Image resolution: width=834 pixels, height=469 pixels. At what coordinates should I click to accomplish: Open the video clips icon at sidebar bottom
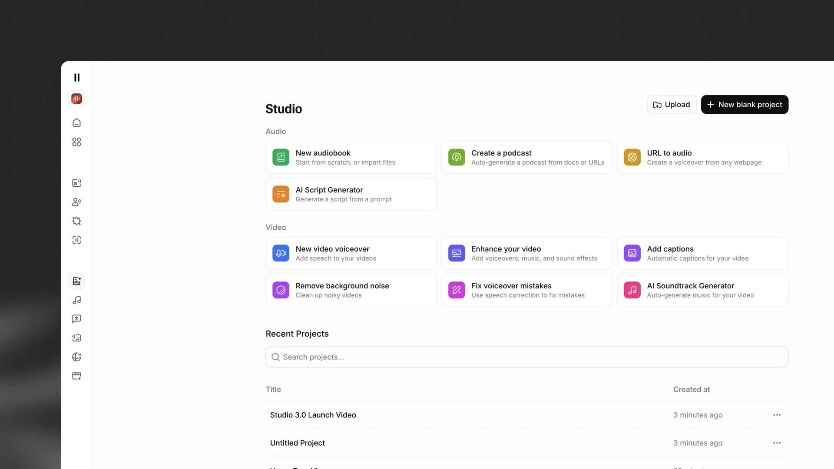tap(76, 376)
